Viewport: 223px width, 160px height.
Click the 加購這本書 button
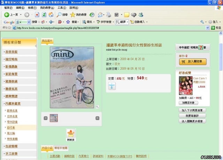point(188,103)
